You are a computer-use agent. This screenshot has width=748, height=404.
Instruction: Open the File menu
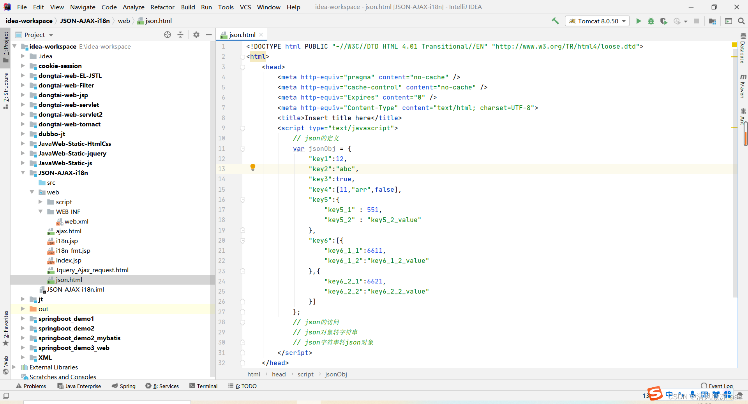pyautogui.click(x=22, y=7)
